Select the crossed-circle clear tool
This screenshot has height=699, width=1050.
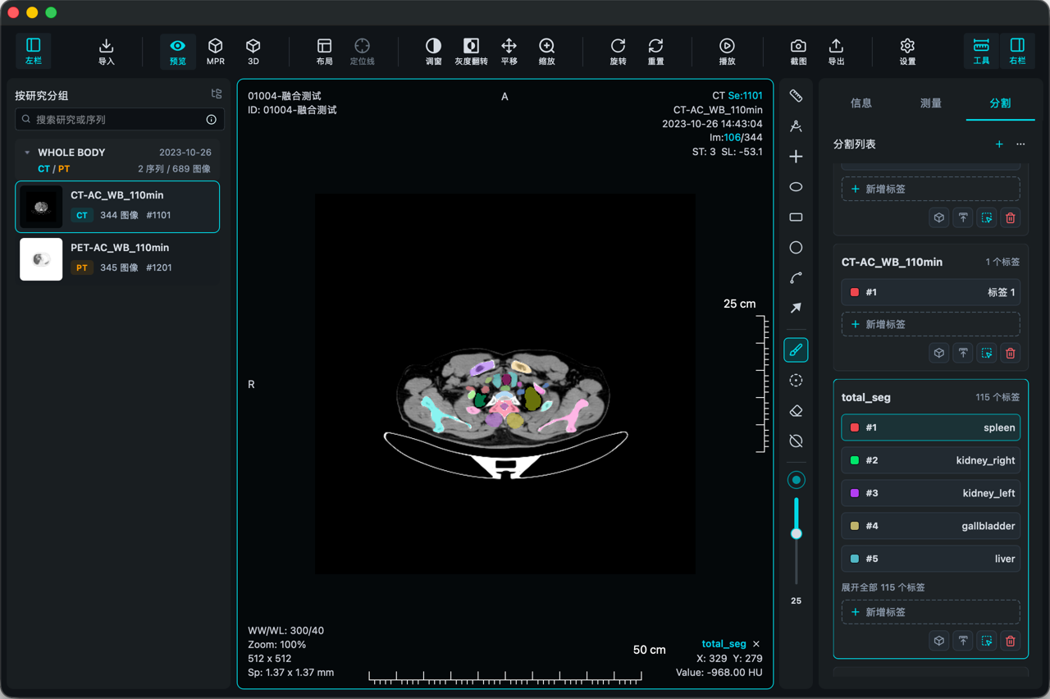796,441
